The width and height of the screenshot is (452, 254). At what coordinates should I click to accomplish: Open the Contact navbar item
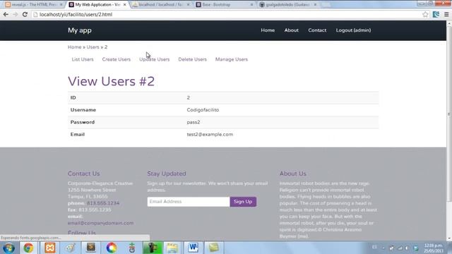(317, 30)
